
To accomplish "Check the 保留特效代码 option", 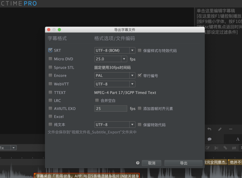I will (x=140, y=125).
